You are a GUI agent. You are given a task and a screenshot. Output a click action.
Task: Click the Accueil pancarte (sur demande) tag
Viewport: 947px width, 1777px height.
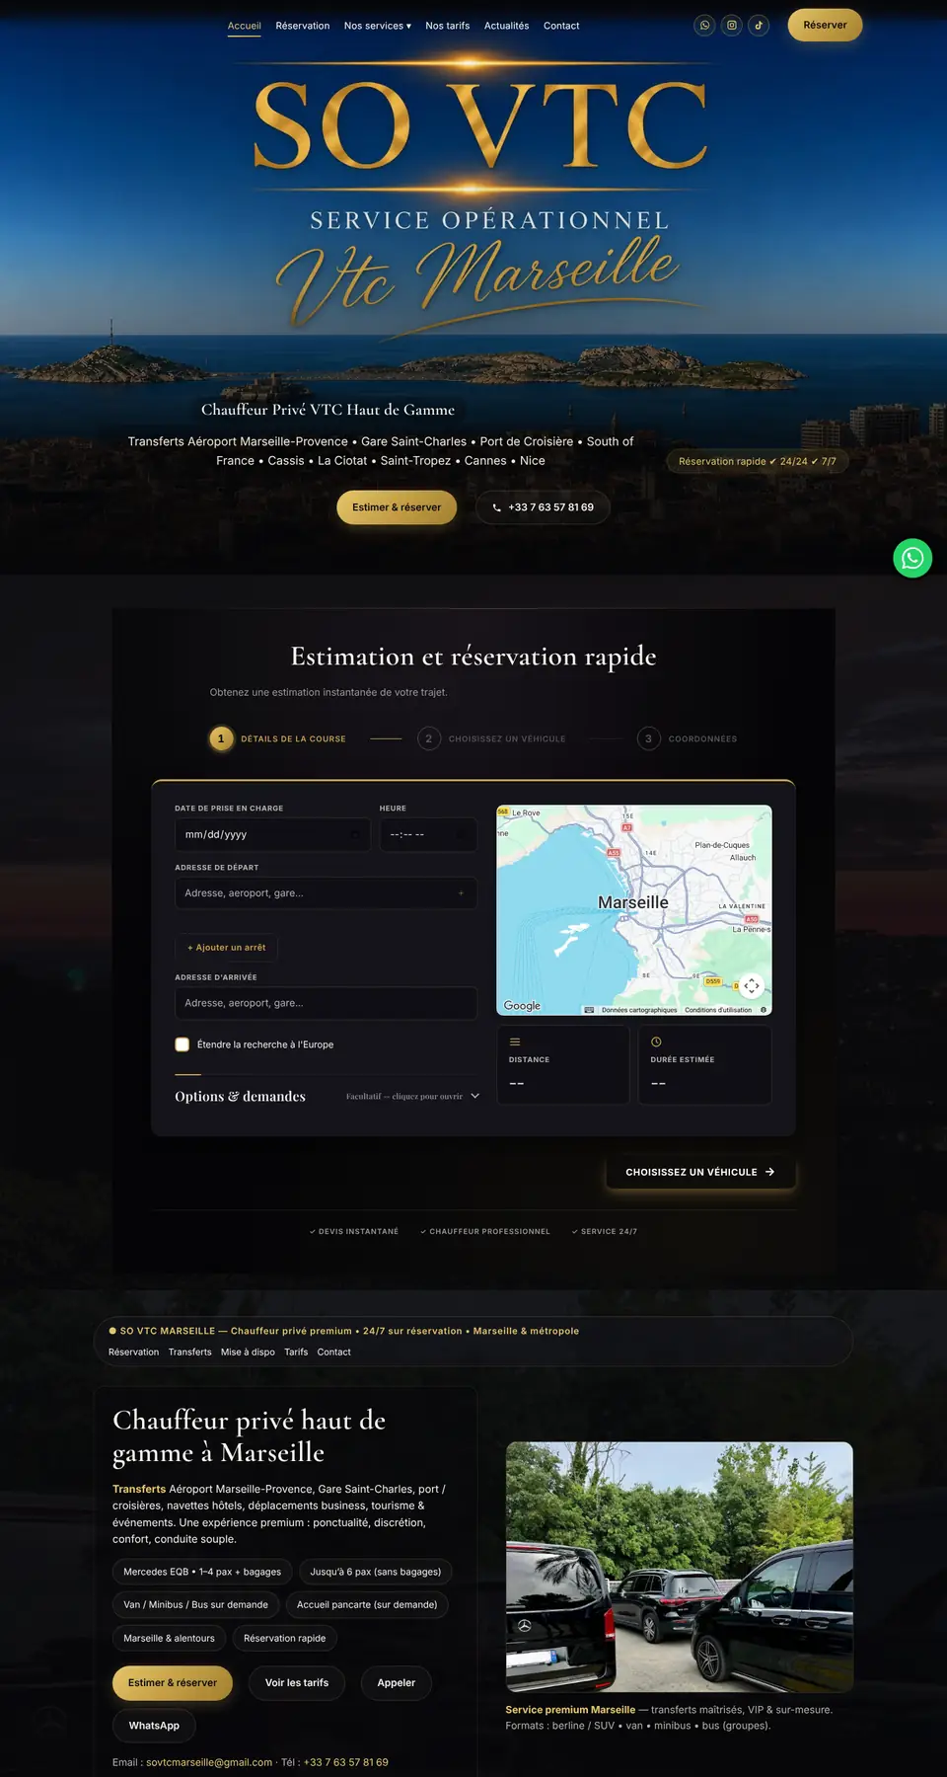point(367,1605)
